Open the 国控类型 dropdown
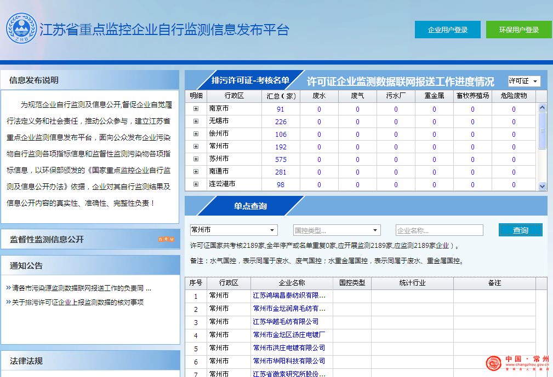This screenshot has height=377, width=553. click(337, 230)
